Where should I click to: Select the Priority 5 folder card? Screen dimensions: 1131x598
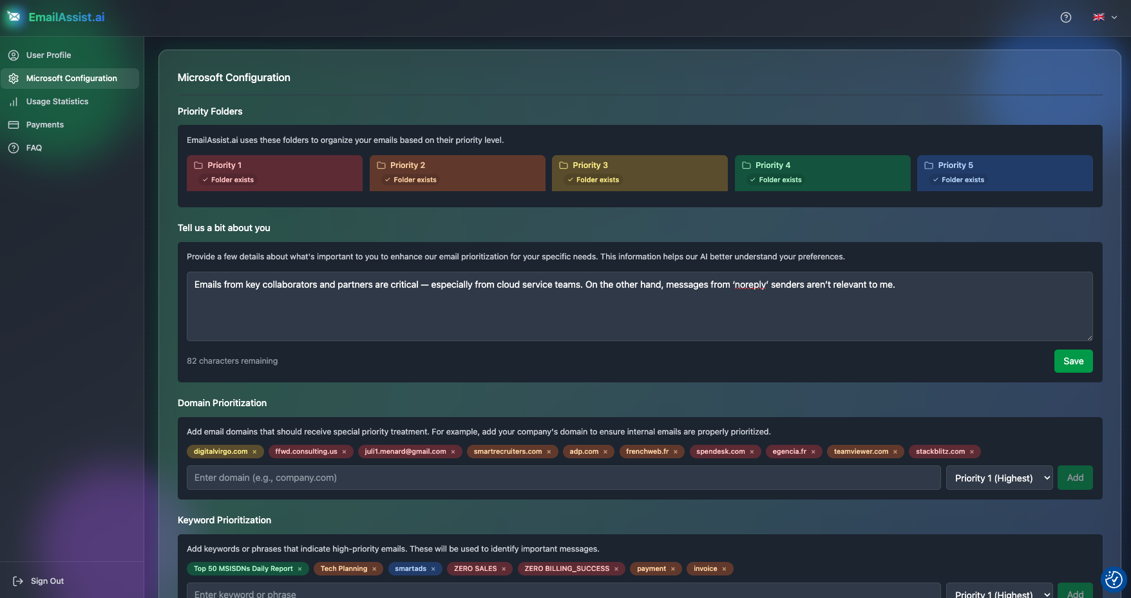[1005, 173]
